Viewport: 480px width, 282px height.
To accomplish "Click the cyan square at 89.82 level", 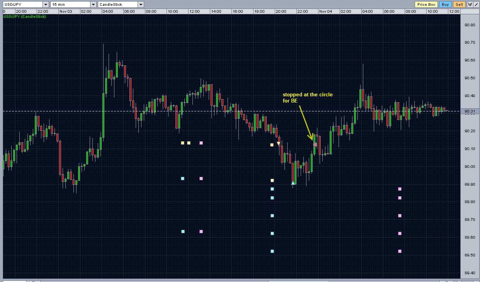I will point(272,198).
